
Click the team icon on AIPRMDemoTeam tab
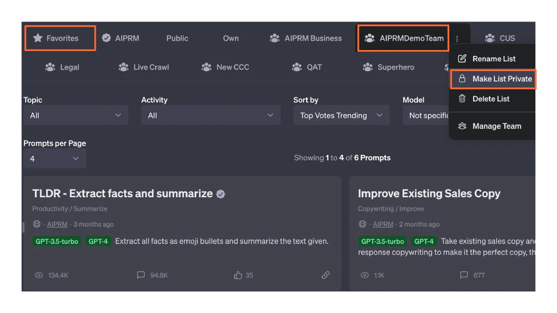369,38
